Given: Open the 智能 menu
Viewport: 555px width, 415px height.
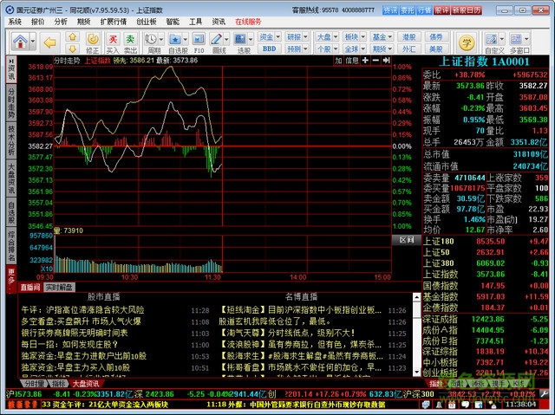Looking at the screenshot, I should (173, 21).
